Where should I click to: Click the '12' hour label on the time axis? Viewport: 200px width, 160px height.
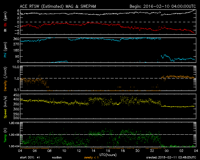(79, 151)
